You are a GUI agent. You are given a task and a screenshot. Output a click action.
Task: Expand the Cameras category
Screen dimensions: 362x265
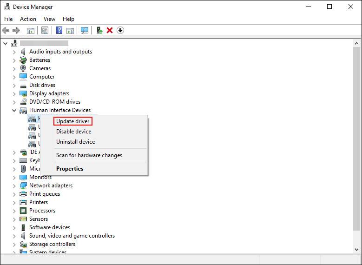click(x=14, y=69)
